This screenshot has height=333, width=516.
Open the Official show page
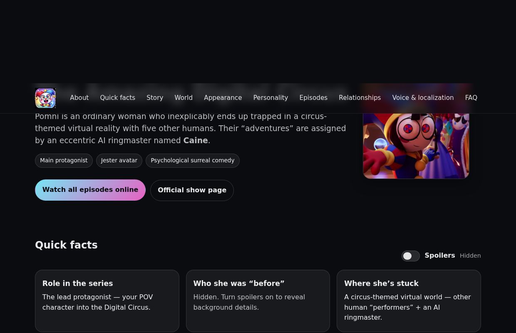192,190
